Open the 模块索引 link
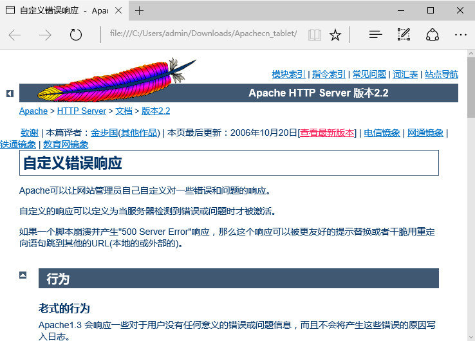The height and width of the screenshot is (341, 475). pos(288,74)
